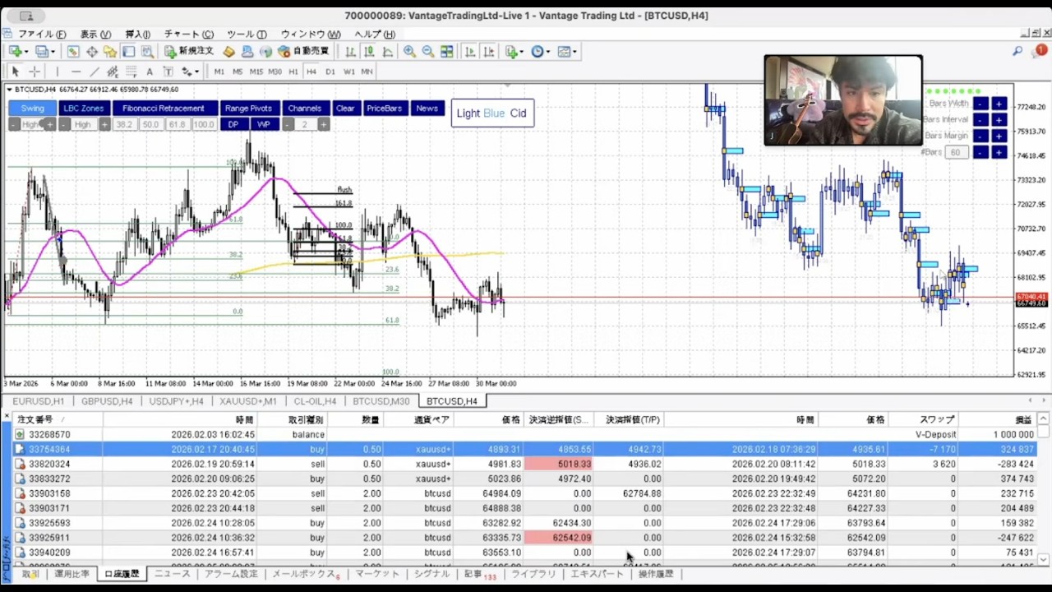The height and width of the screenshot is (592, 1052).
Task: Open the Strategy Tester icon
Action: (x=147, y=51)
